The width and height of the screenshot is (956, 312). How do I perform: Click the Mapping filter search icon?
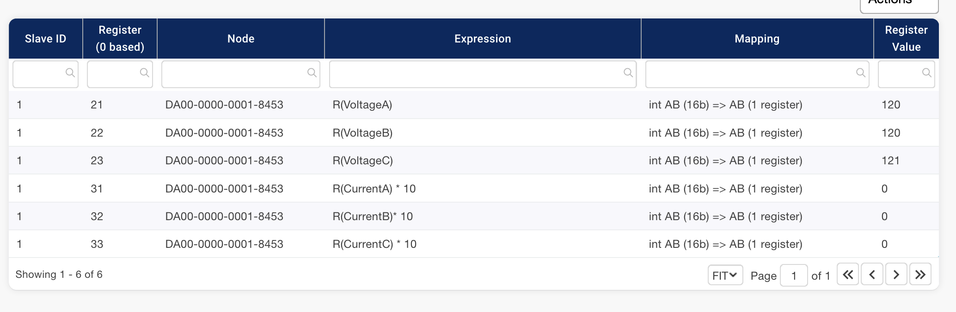point(861,72)
